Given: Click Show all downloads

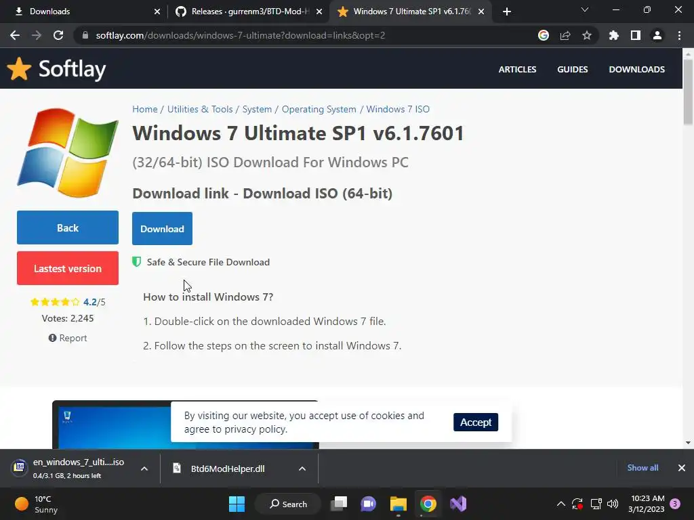Looking at the screenshot, I should tap(642, 468).
